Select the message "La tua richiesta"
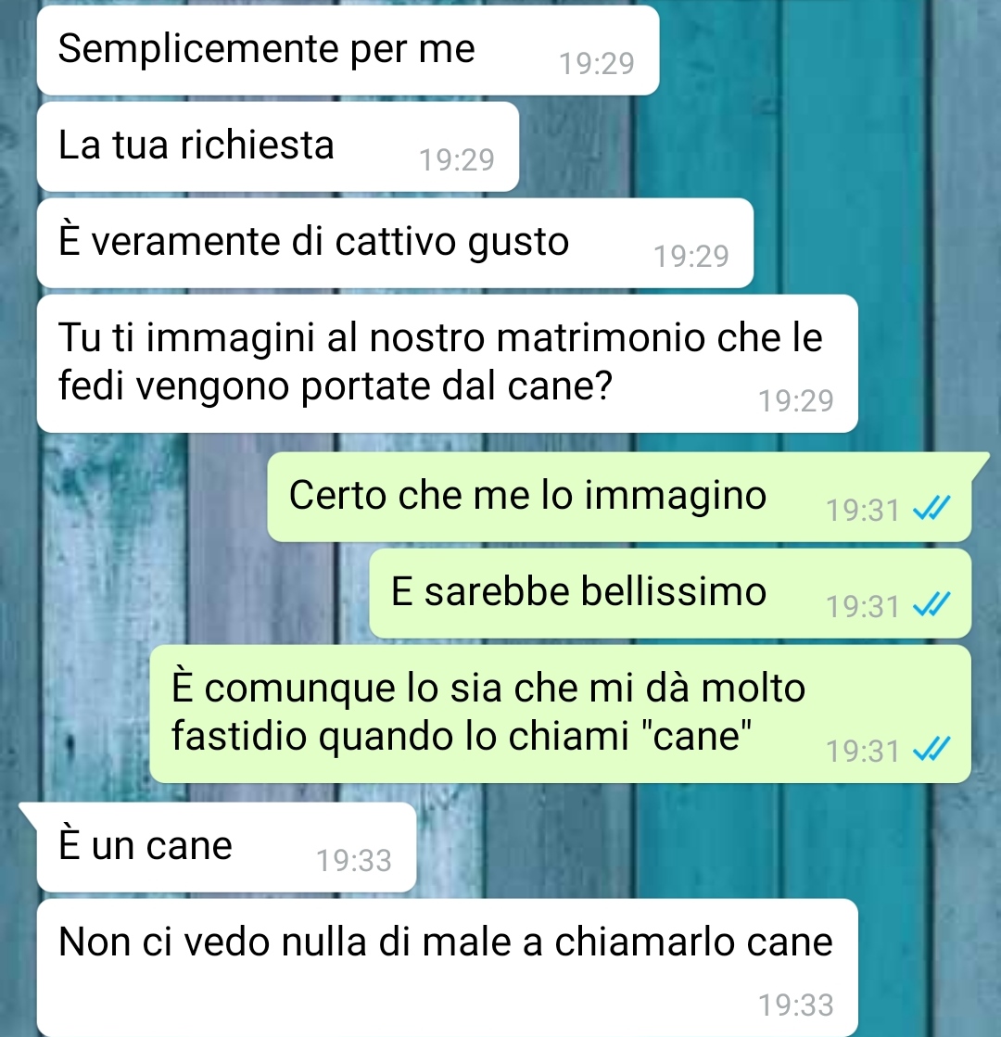This screenshot has height=1037, width=1001. pyautogui.click(x=278, y=146)
